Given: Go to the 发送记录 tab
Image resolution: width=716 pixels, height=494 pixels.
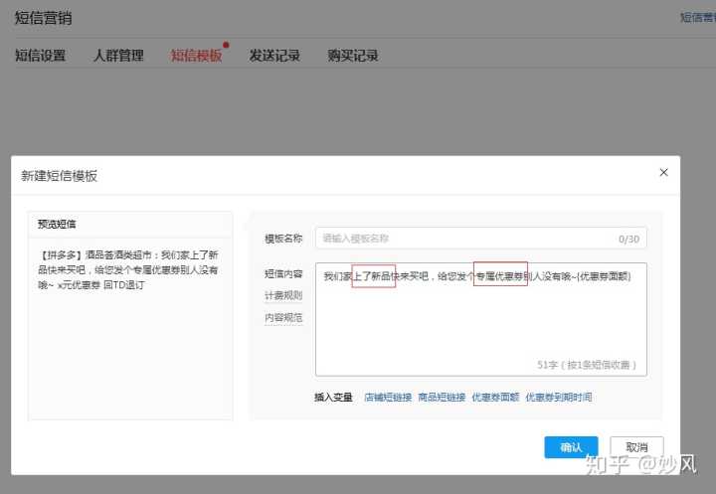Looking at the screenshot, I should (x=274, y=56).
